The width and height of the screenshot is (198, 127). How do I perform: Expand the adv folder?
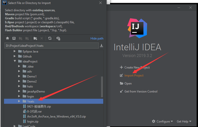click(19, 71)
